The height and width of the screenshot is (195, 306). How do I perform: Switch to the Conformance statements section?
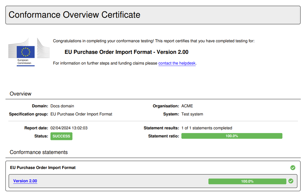(38, 152)
